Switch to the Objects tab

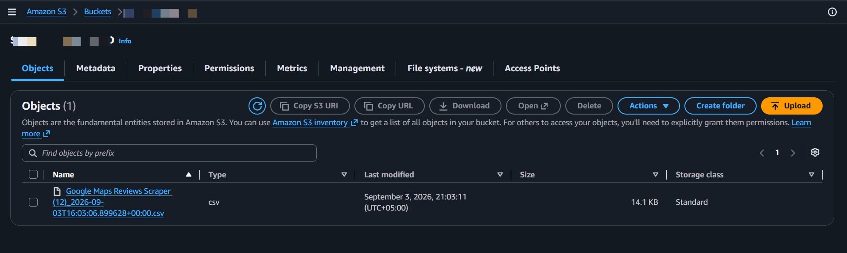(x=38, y=68)
